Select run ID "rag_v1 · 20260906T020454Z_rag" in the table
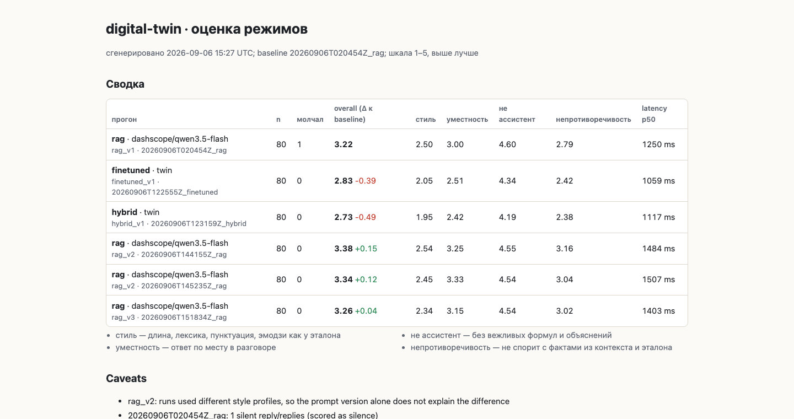The image size is (794, 419). tap(169, 150)
